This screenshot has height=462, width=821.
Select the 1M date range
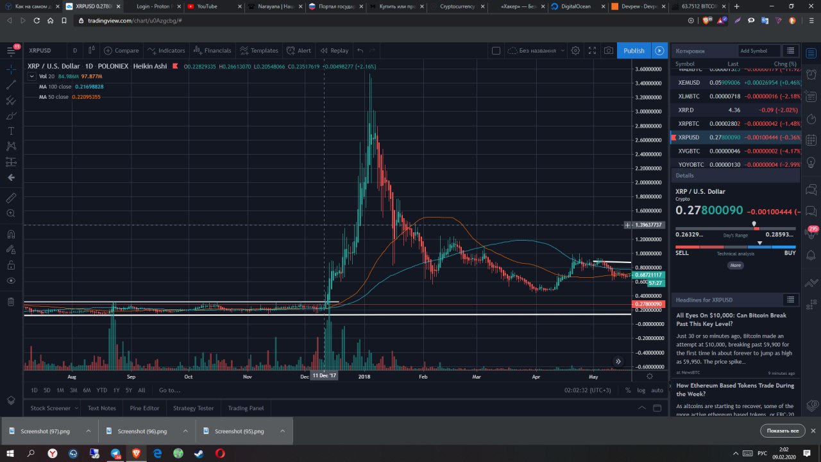click(60, 390)
